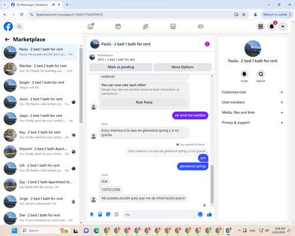Viewport: 295px width, 236px height.
Task: Mute the Paola conversation
Action: click(244, 74)
